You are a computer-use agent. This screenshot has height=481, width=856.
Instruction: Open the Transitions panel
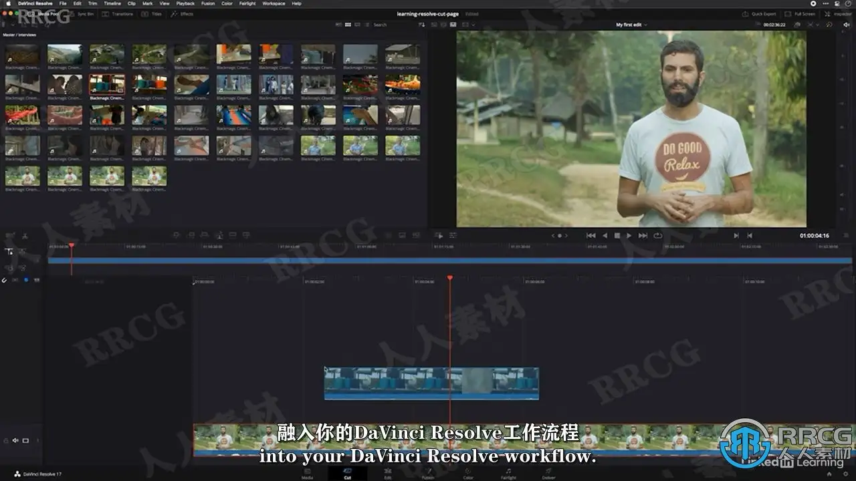tap(119, 14)
